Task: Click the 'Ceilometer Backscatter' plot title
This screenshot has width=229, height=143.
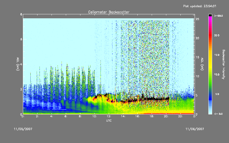Action: (109, 12)
